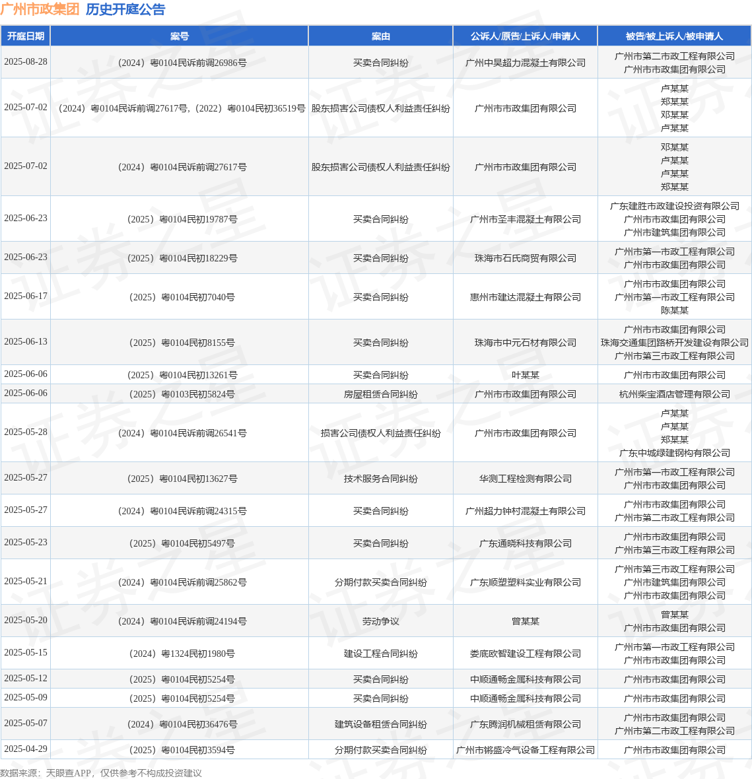Click plaintiff 广东腾润机械租赁有限公司
This screenshot has height=779, width=752.
click(x=525, y=725)
